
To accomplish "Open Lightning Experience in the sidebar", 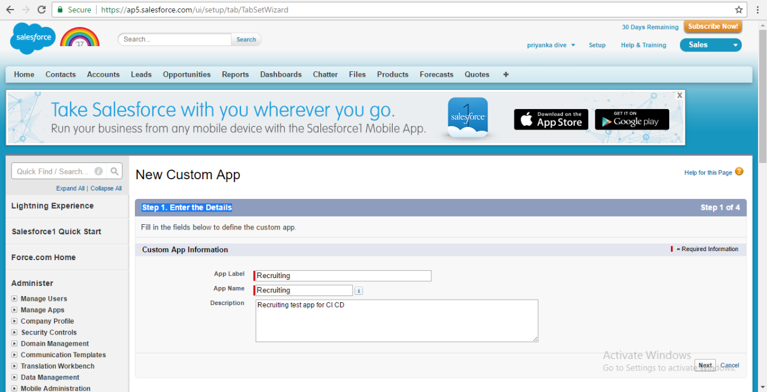I will (x=53, y=206).
